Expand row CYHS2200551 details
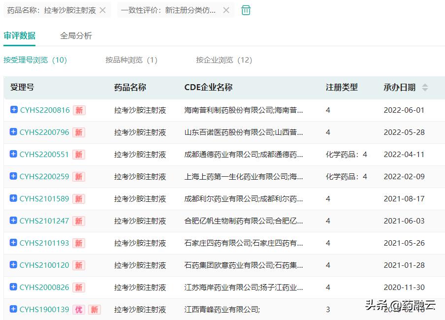The height and width of the screenshot is (320, 445). click(14, 154)
